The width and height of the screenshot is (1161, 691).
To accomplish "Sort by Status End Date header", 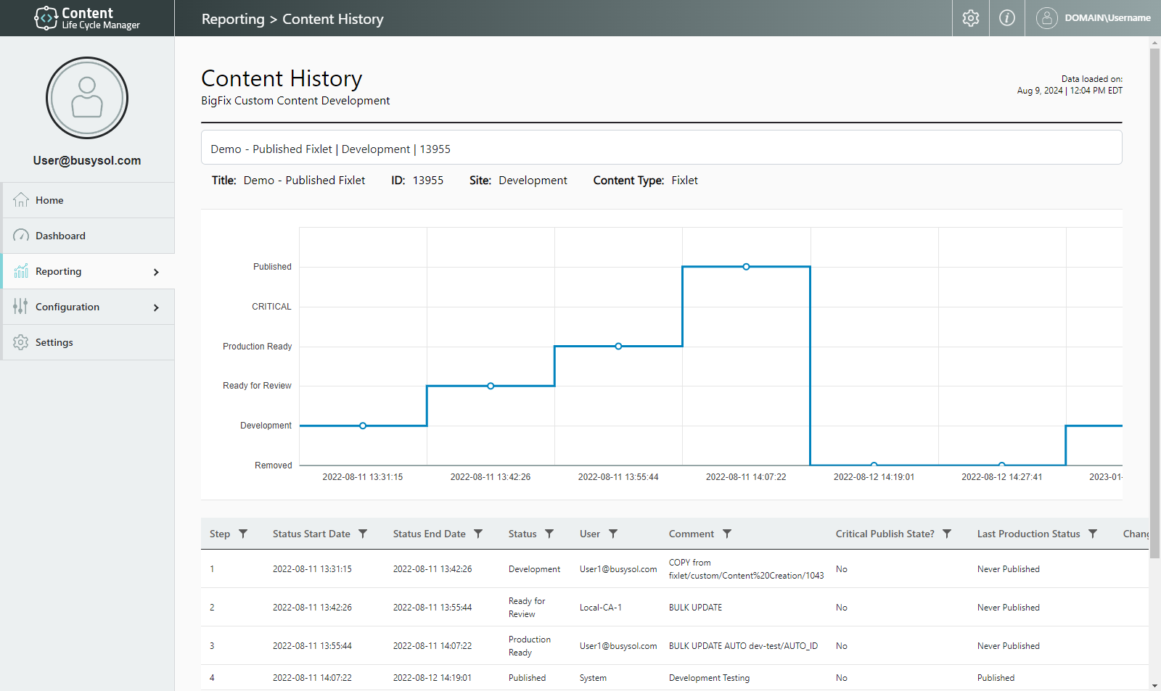I will (x=430, y=534).
